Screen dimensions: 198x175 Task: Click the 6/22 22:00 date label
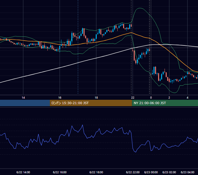(133, 172)
